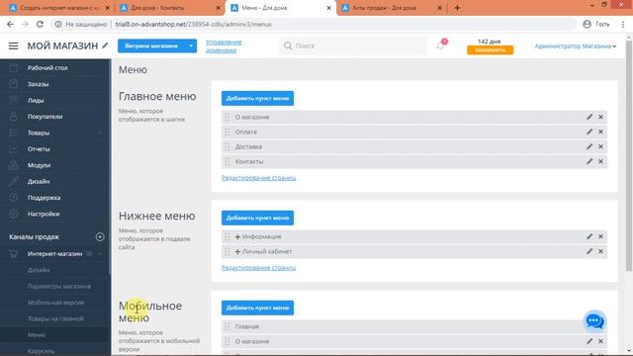Add an item to Нижнее меню
633x356 pixels.
[257, 218]
